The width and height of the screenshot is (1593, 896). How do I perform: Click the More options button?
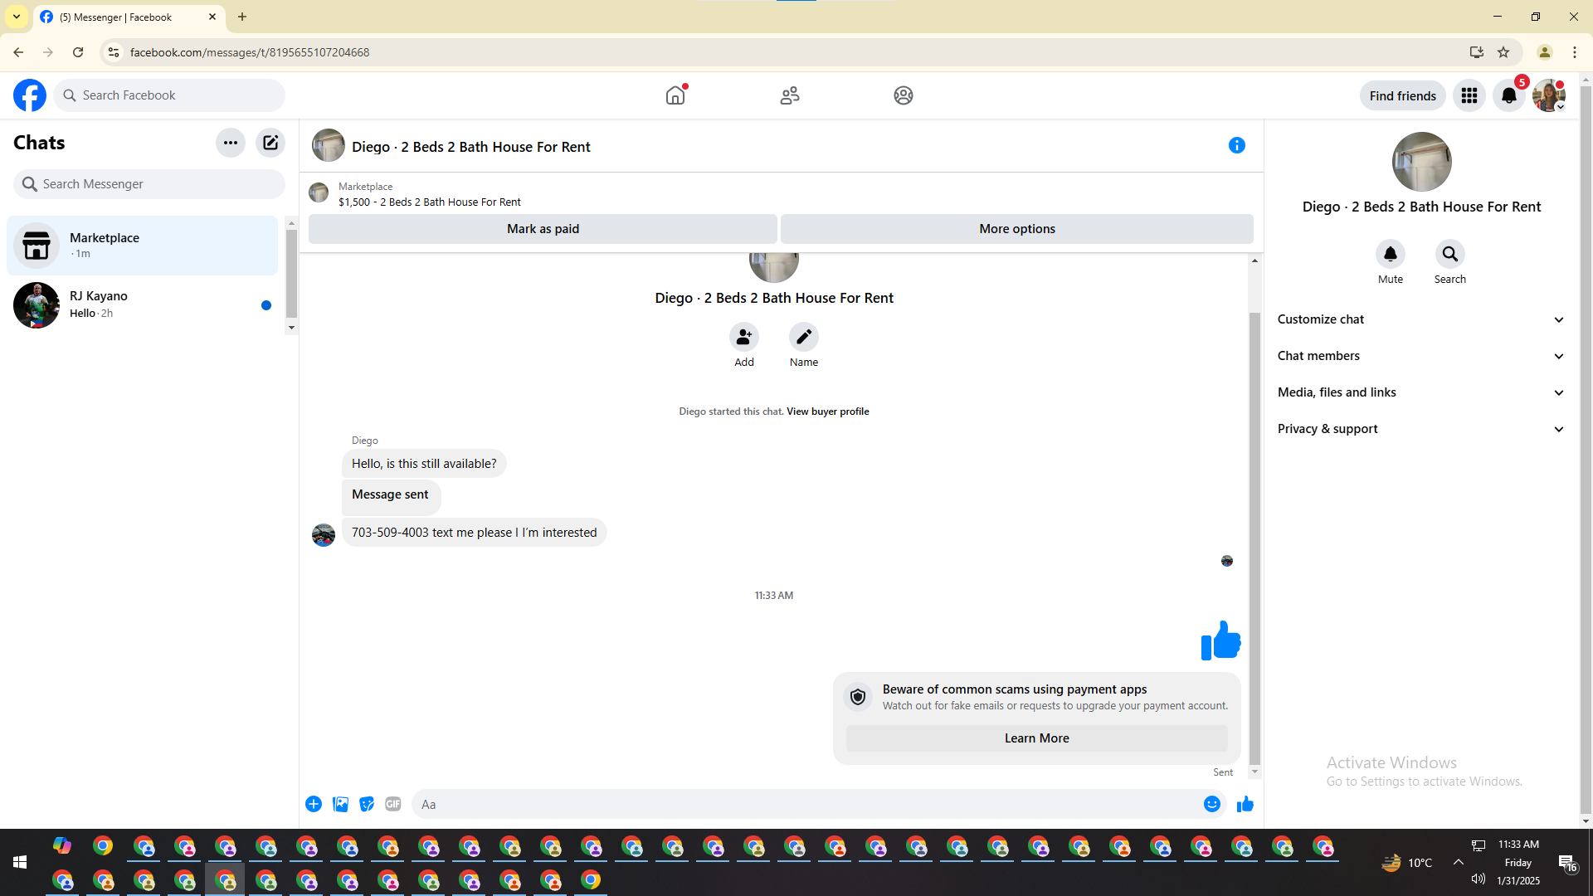point(1017,229)
